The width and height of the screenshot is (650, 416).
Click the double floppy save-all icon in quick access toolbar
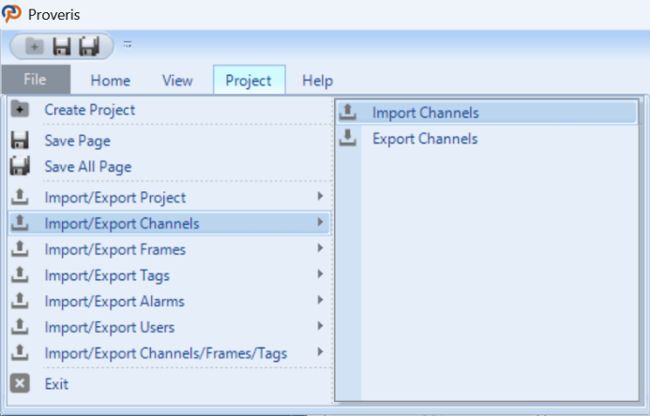pos(89,46)
